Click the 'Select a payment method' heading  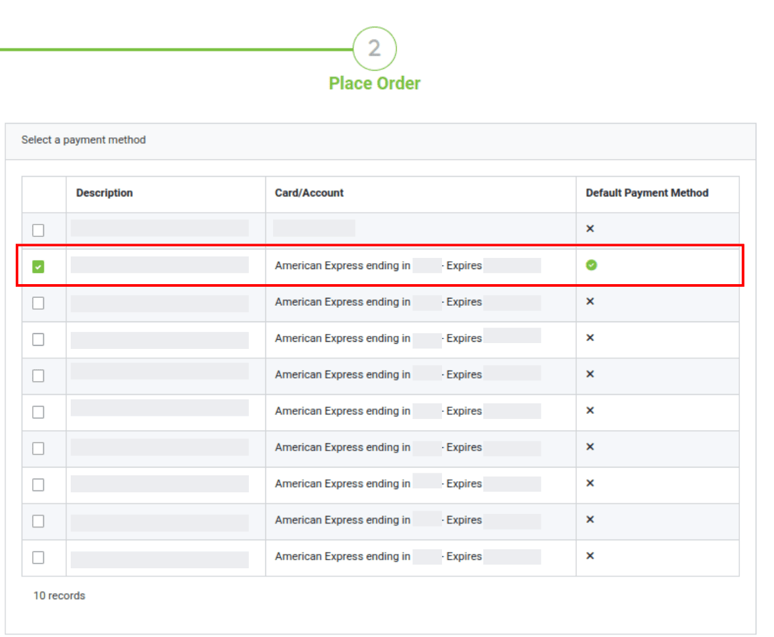(x=83, y=140)
